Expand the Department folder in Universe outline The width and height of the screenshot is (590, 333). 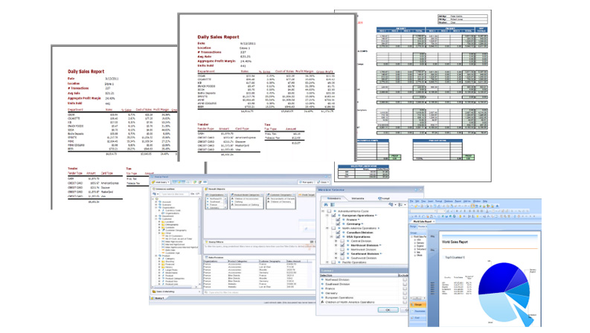click(x=155, y=216)
